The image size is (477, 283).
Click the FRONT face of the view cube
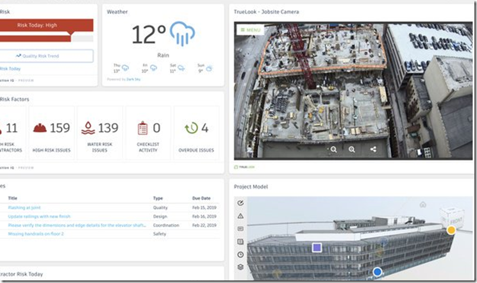456,220
